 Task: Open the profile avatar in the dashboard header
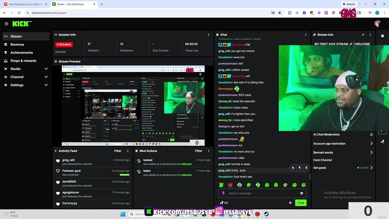point(377,24)
